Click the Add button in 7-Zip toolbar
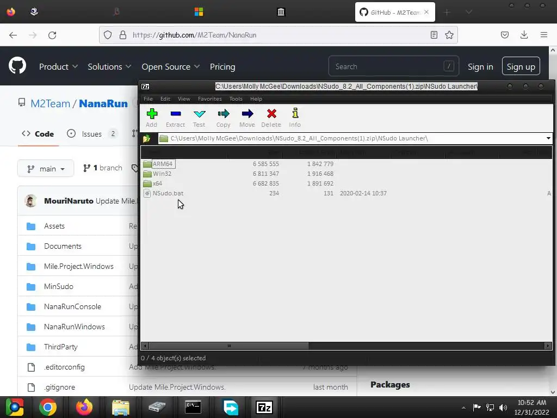 pyautogui.click(x=152, y=118)
